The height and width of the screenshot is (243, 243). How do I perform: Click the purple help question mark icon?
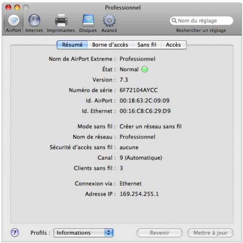point(15,233)
